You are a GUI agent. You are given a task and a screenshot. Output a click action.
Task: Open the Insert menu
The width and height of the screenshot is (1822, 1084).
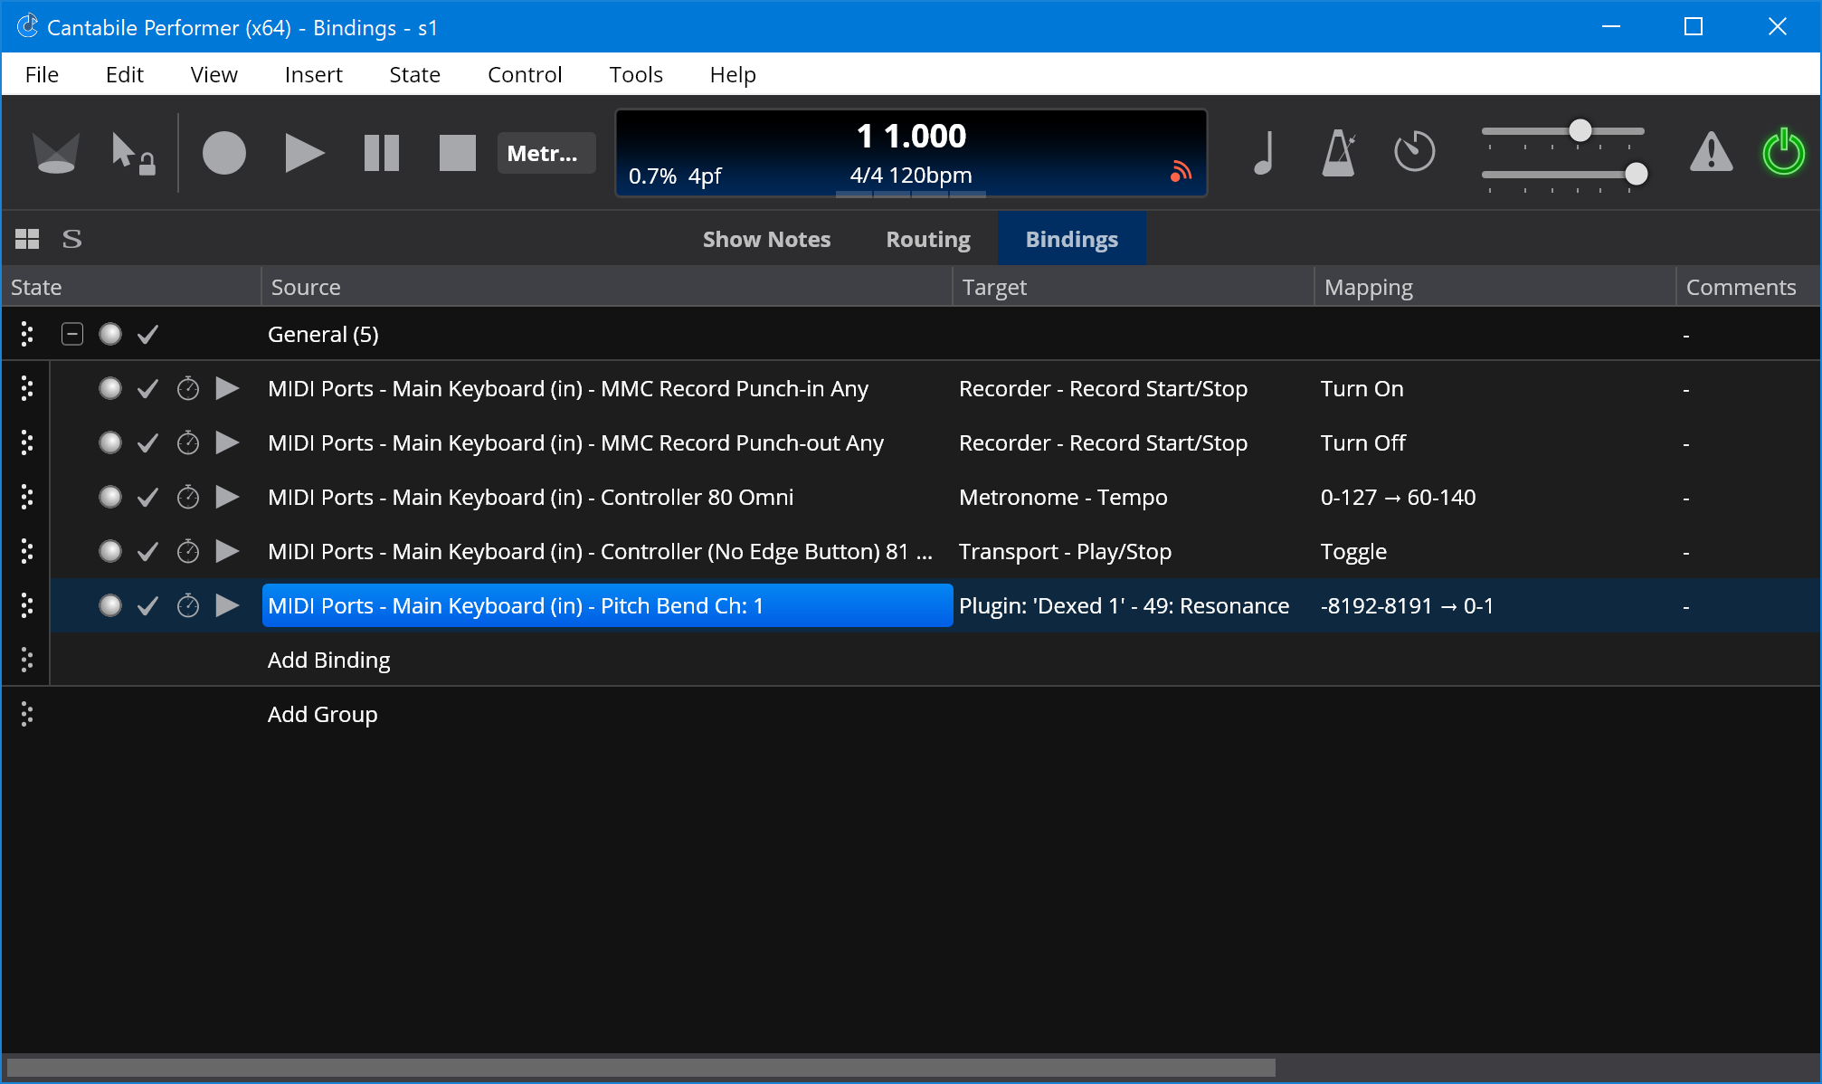click(313, 74)
